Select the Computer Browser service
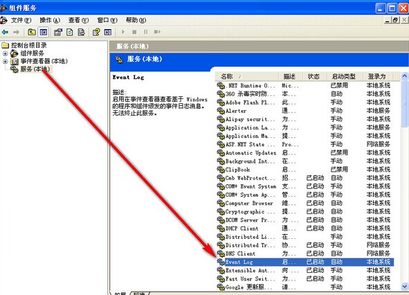Image resolution: width=409 pixels, height=295 pixels. [x=305, y=203]
